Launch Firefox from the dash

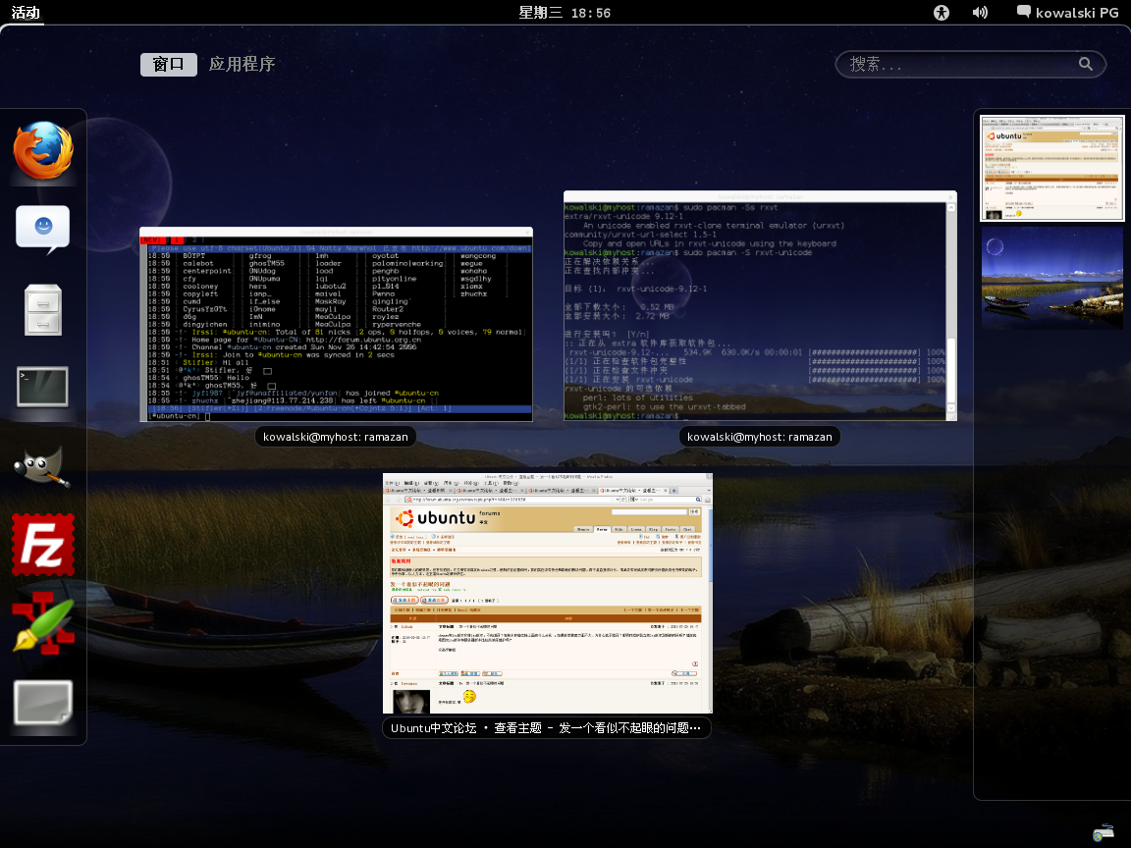pos(43,150)
